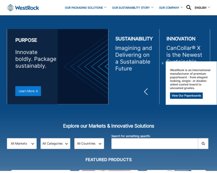Focus the Search for something specific field
Screen dimensions: 217x173
154,143
